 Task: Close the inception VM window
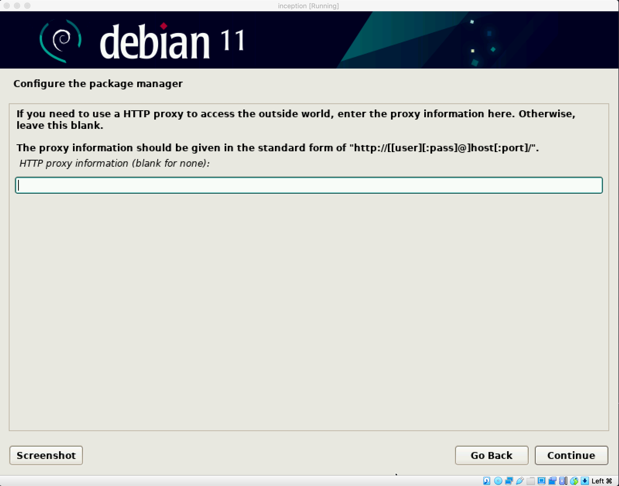(x=7, y=6)
